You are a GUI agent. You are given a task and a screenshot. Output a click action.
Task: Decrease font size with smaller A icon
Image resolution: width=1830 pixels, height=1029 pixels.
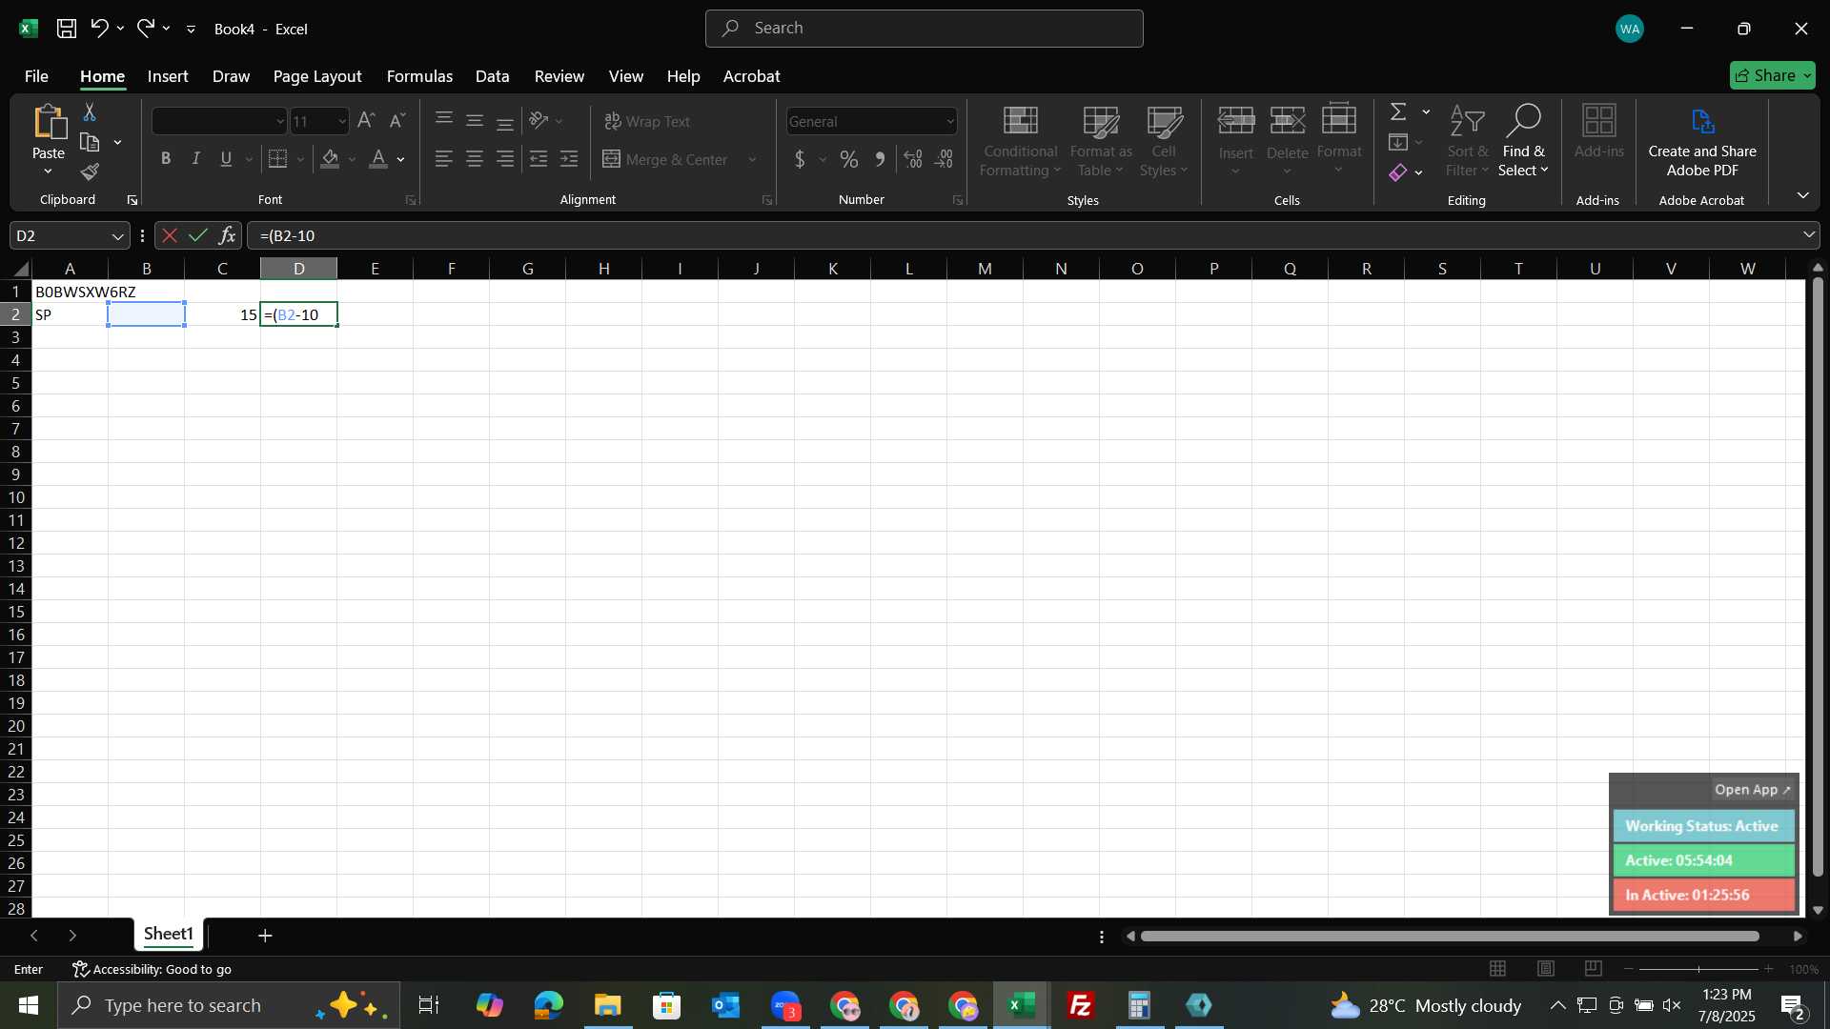click(x=397, y=121)
